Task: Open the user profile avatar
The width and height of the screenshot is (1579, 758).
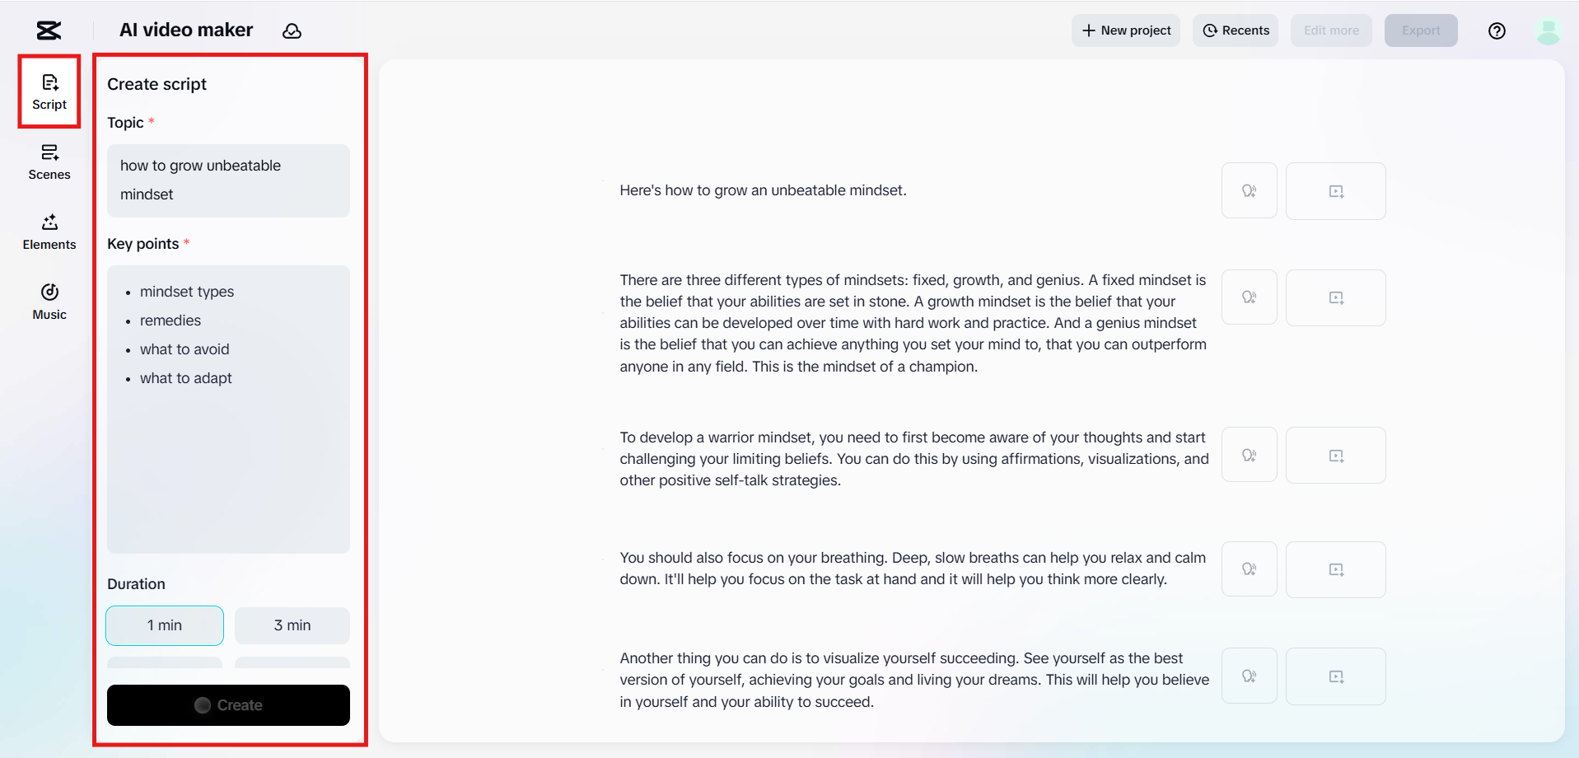Action: click(x=1549, y=30)
